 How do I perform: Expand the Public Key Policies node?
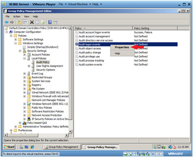[x=25, y=108]
